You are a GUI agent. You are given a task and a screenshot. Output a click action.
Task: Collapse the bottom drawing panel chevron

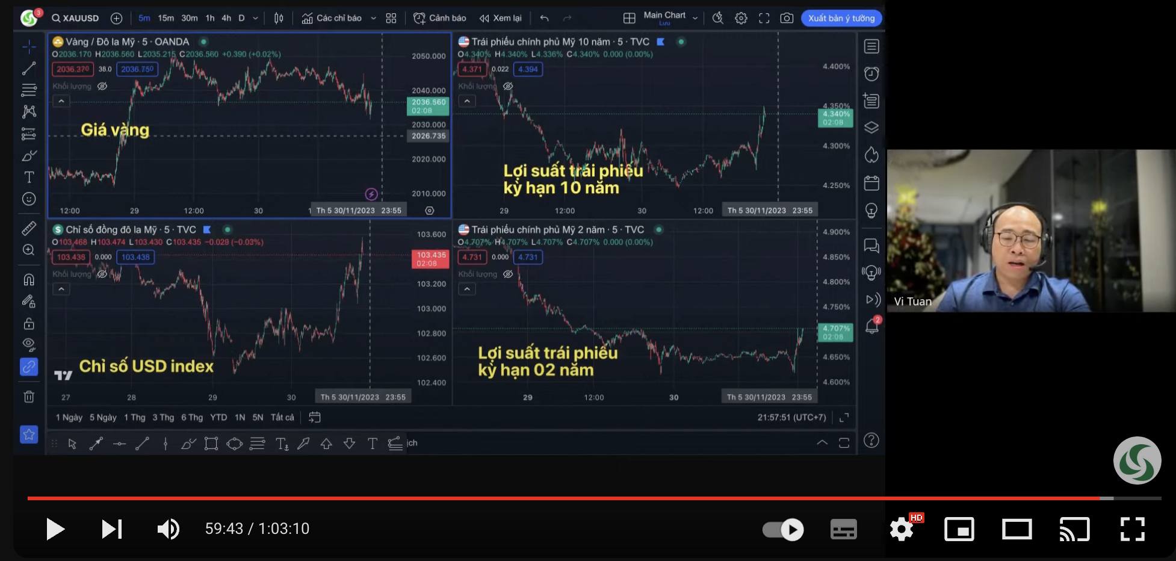822,442
